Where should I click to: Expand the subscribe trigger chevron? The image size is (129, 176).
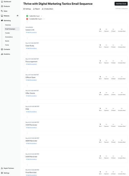pos(42,16)
